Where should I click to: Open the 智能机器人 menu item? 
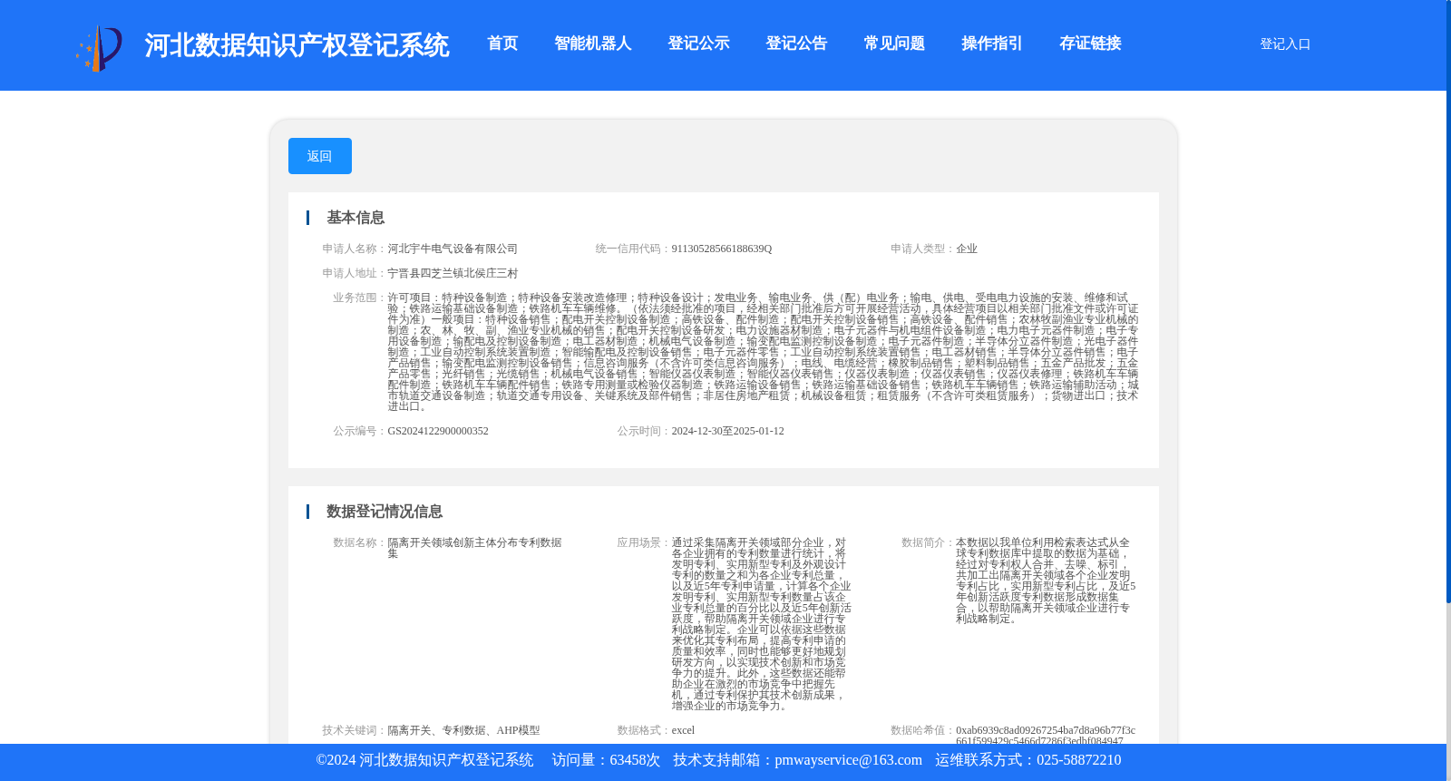point(593,44)
